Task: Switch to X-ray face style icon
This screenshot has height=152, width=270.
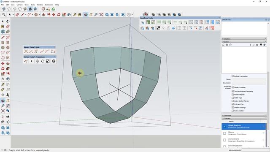Action: pyautogui.click(x=4, y=9)
